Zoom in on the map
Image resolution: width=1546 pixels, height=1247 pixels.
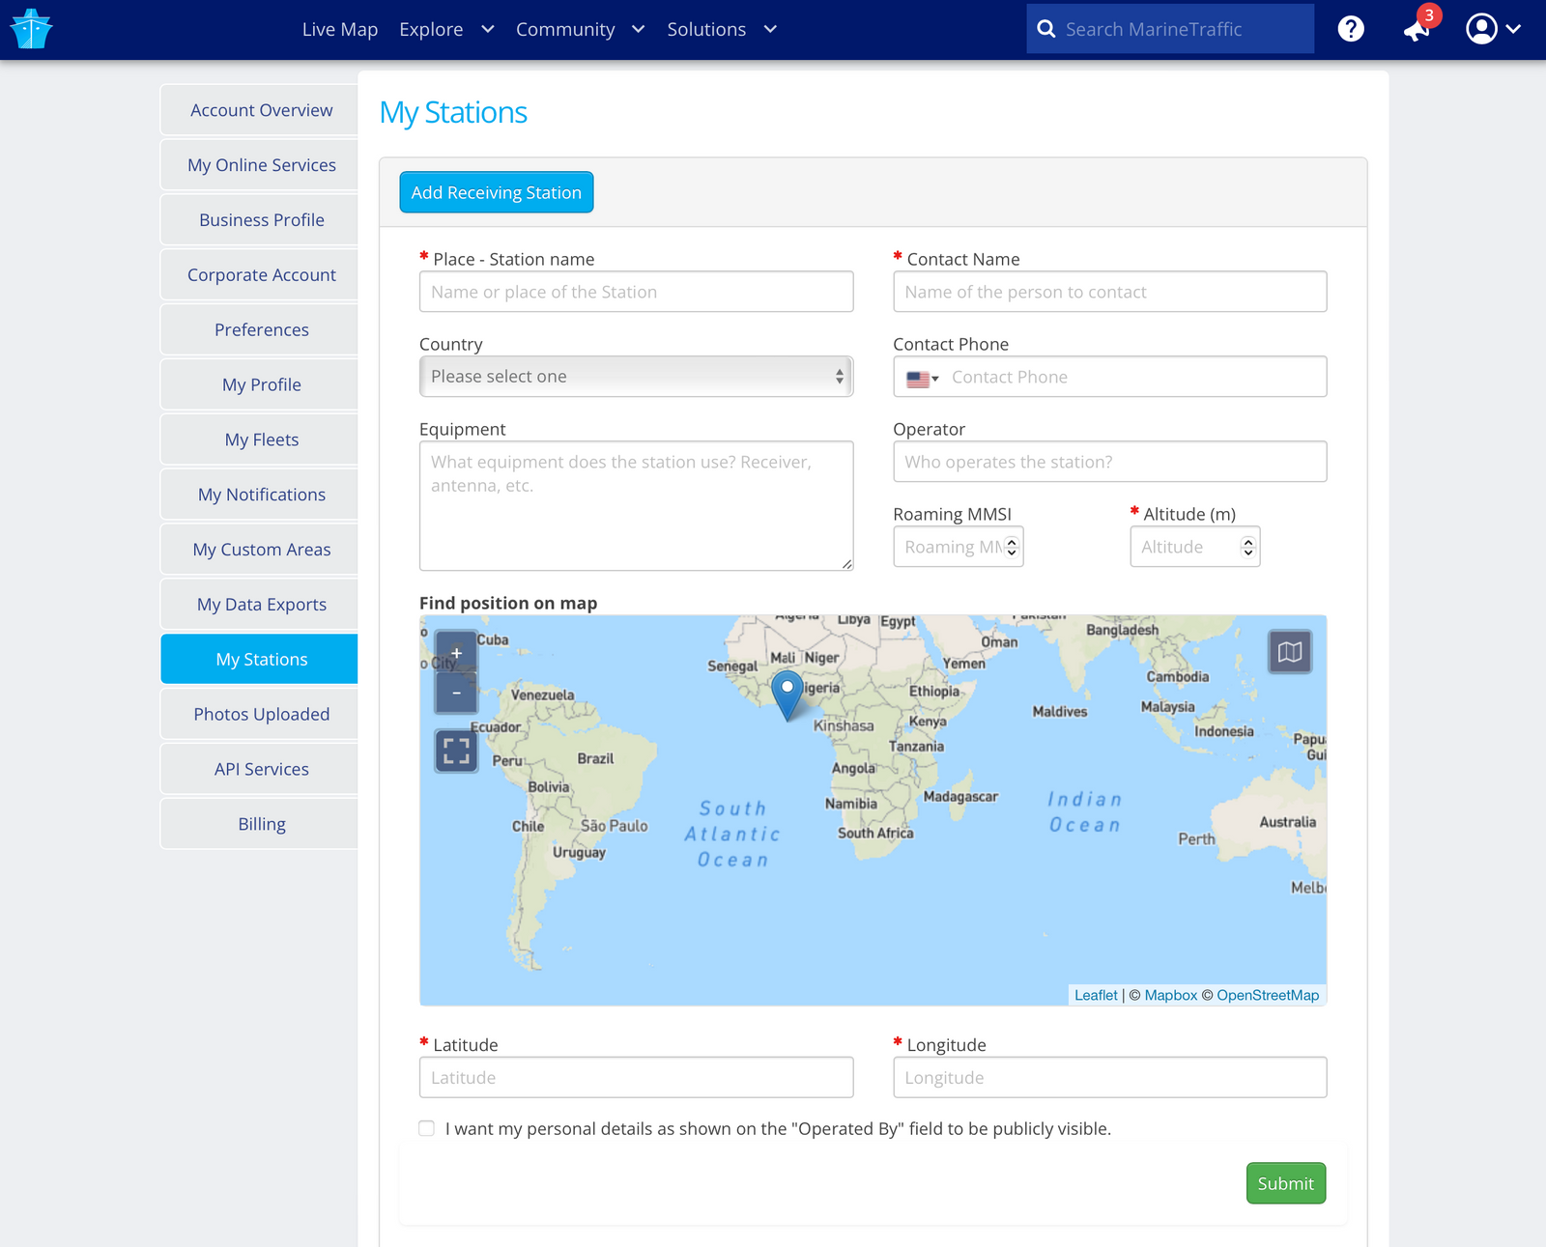pyautogui.click(x=457, y=653)
